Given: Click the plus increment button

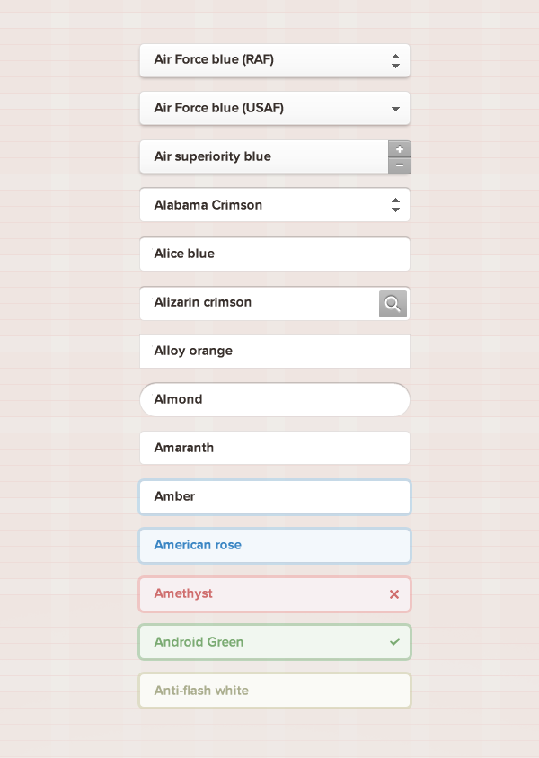Looking at the screenshot, I should pyautogui.click(x=400, y=148).
